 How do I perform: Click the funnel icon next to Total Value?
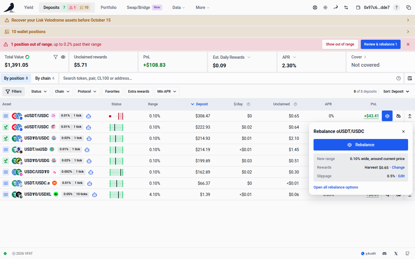(56, 57)
